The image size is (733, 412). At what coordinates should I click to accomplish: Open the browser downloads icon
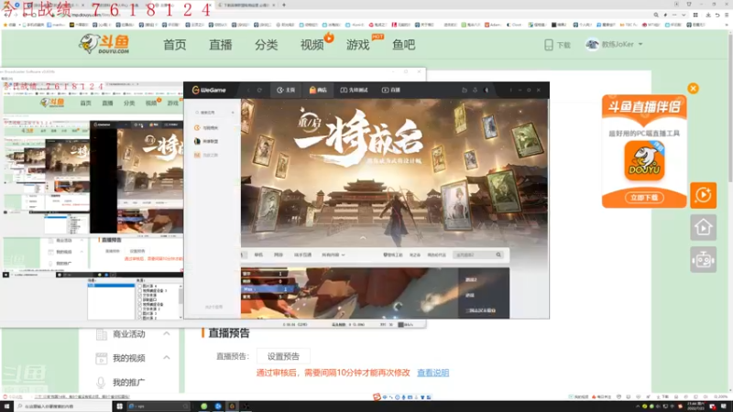707,15
